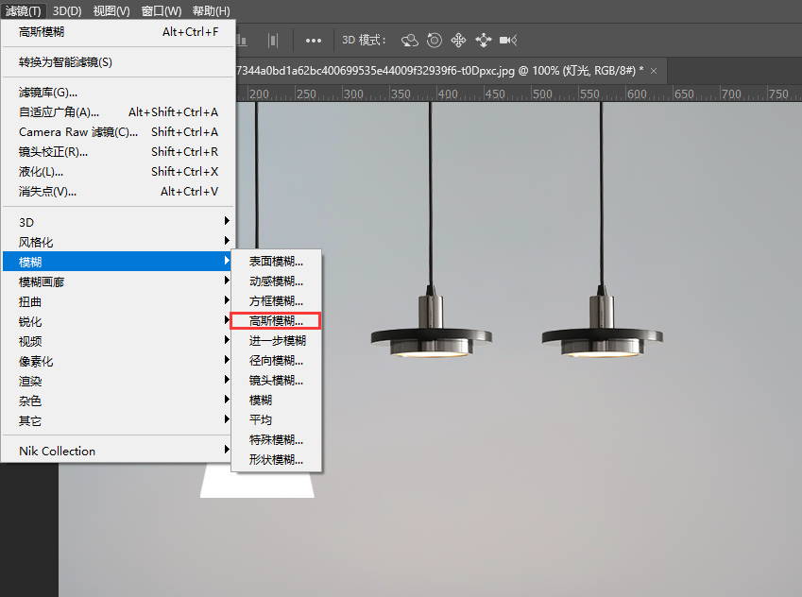Viewport: 802px width, 597px height.
Task: Open the three-dots more options button
Action: (x=313, y=41)
